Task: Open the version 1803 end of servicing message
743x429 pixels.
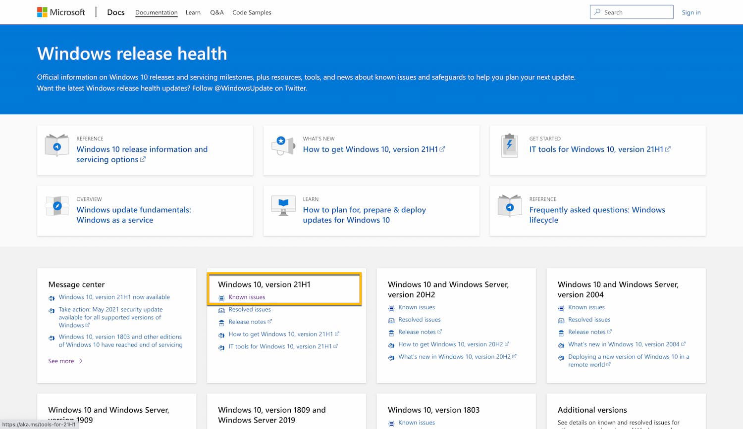Action: (x=121, y=340)
